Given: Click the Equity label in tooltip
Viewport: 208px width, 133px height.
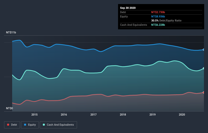Looking at the screenshot, I should pos(124,16).
